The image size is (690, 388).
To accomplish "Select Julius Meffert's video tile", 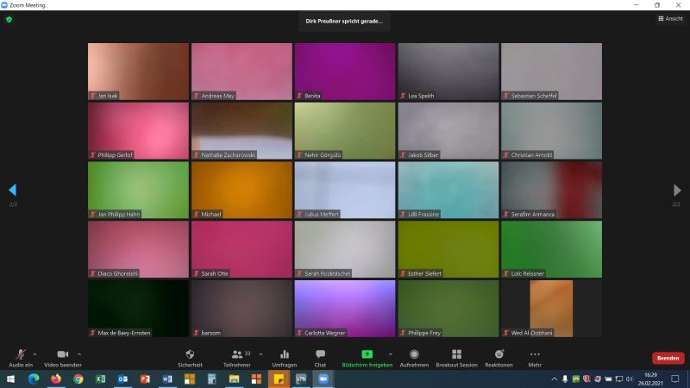I will point(344,190).
